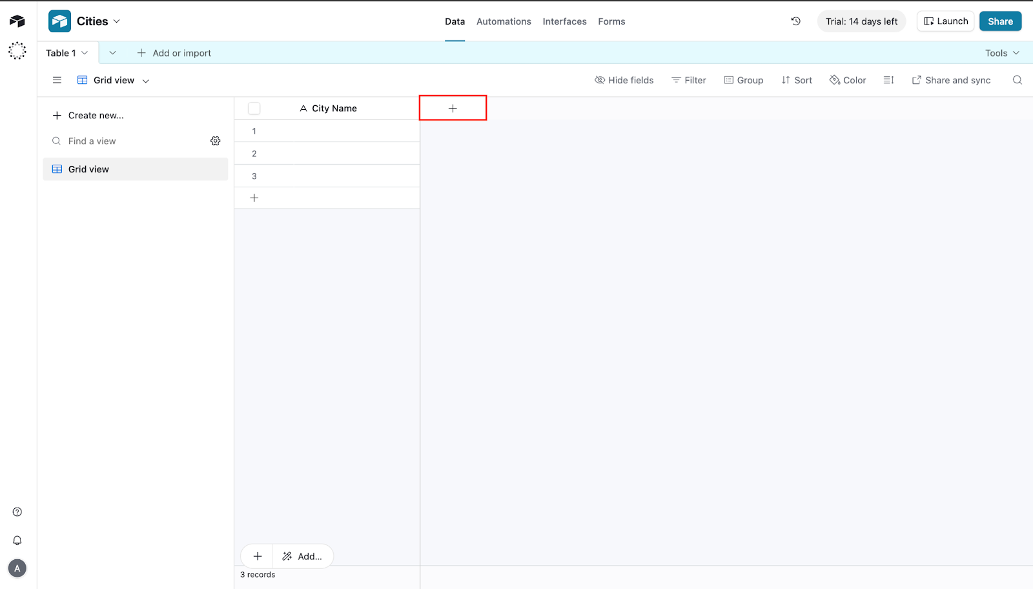Open the Color records option
1033x589 pixels.
point(848,80)
